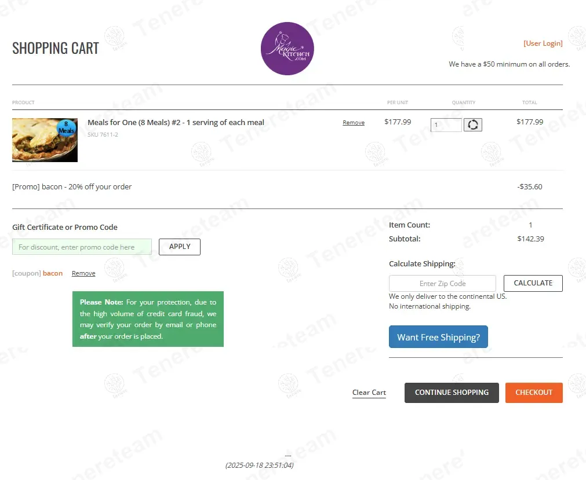Focus the Enter Zip Code field
This screenshot has height=480, width=586.
442,283
